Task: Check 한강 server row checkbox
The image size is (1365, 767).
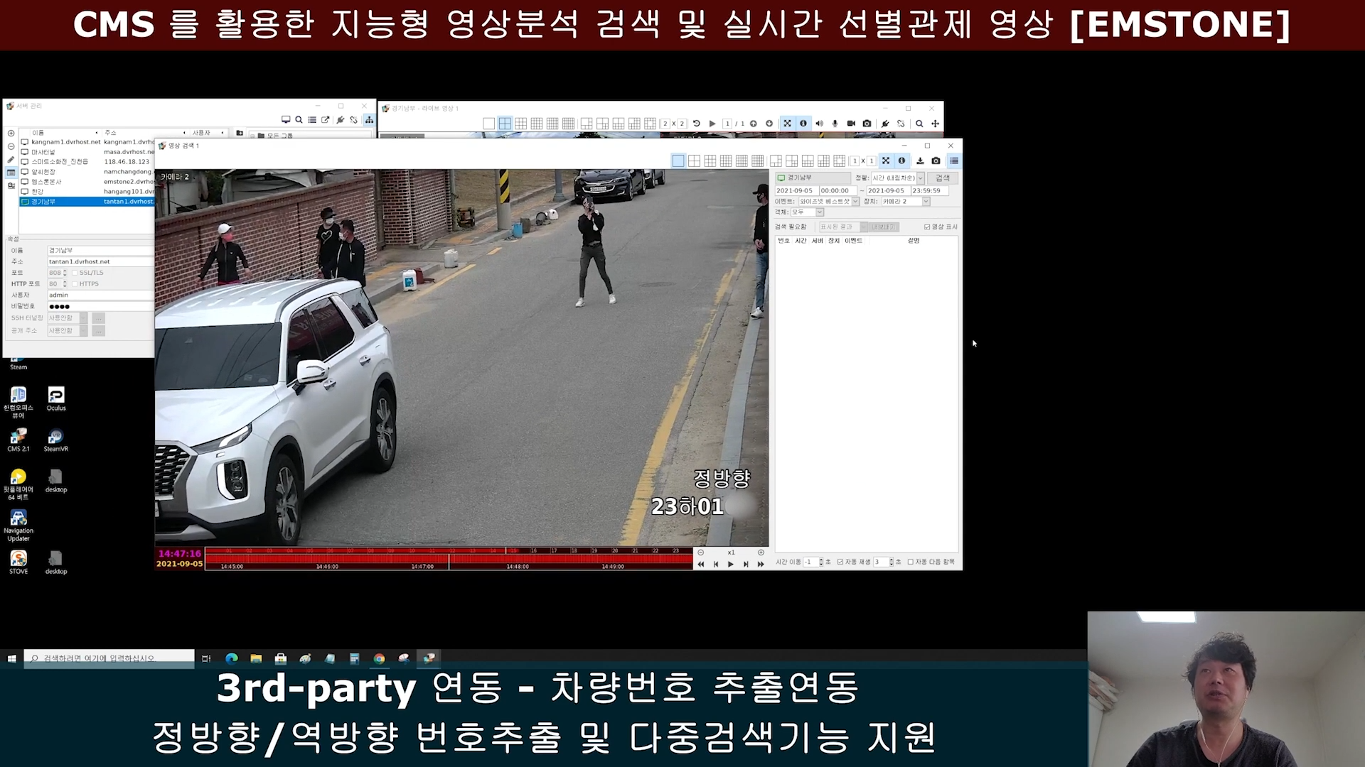Action: pyautogui.click(x=25, y=192)
